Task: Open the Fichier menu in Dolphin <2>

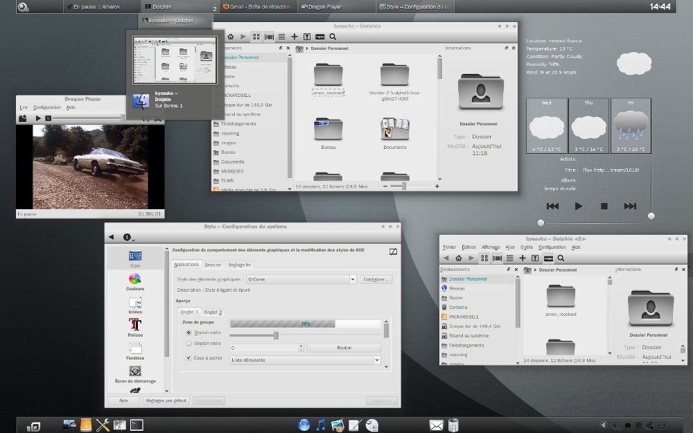Action: coord(450,247)
